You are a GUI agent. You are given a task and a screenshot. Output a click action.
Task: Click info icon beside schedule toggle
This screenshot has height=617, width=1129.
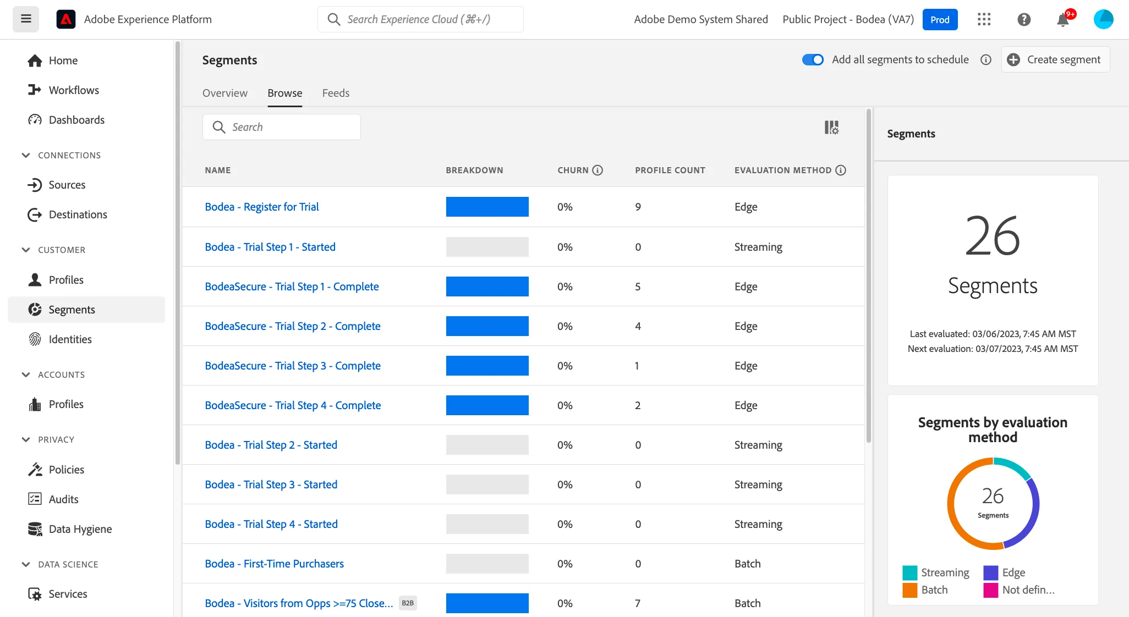[986, 59]
